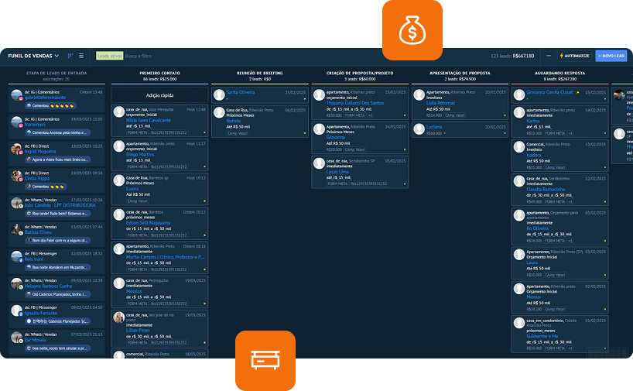Click João Cândido's WhatsApp avatar
The height and width of the screenshot is (391, 633).
(x=17, y=202)
